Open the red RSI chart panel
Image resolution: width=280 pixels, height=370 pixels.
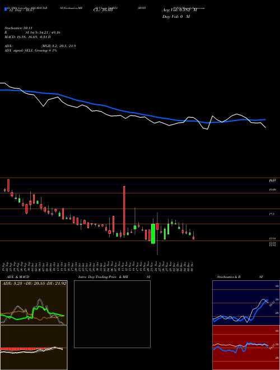(x=246, y=348)
